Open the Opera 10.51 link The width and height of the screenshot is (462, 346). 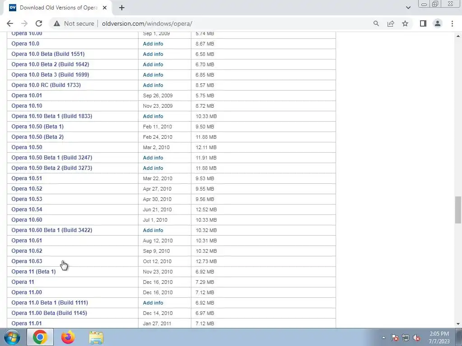pyautogui.click(x=27, y=178)
